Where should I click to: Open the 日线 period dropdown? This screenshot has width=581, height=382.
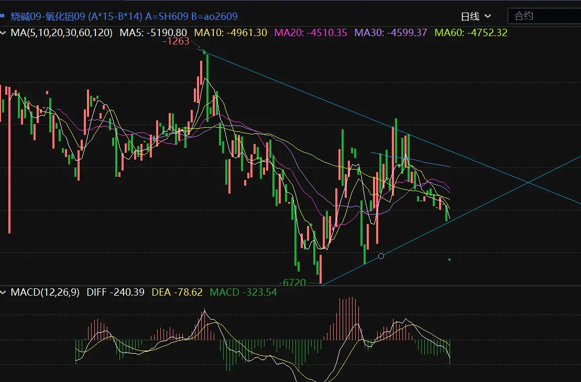coord(475,16)
